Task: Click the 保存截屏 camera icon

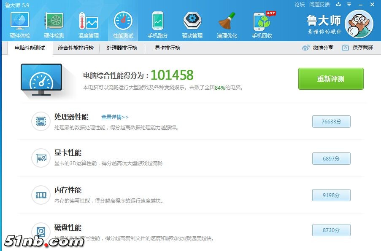Action: [x=346, y=48]
